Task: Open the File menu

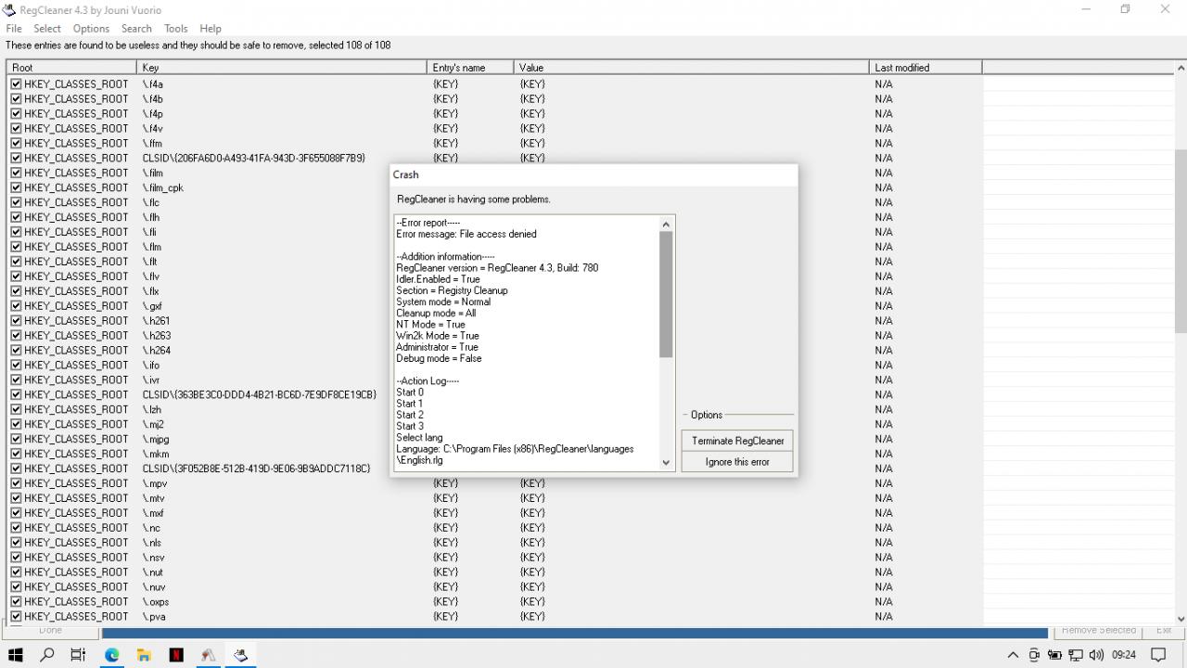Action: (x=14, y=29)
